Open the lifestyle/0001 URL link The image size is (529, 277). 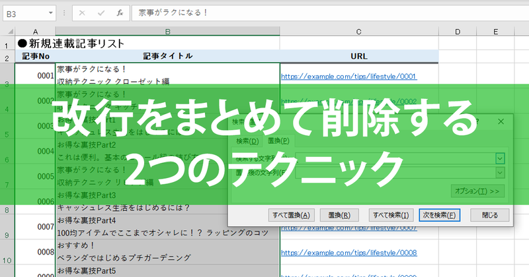tap(349, 77)
